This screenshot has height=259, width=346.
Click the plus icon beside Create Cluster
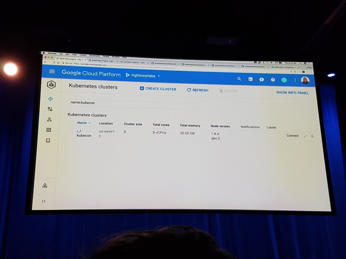[x=142, y=89]
